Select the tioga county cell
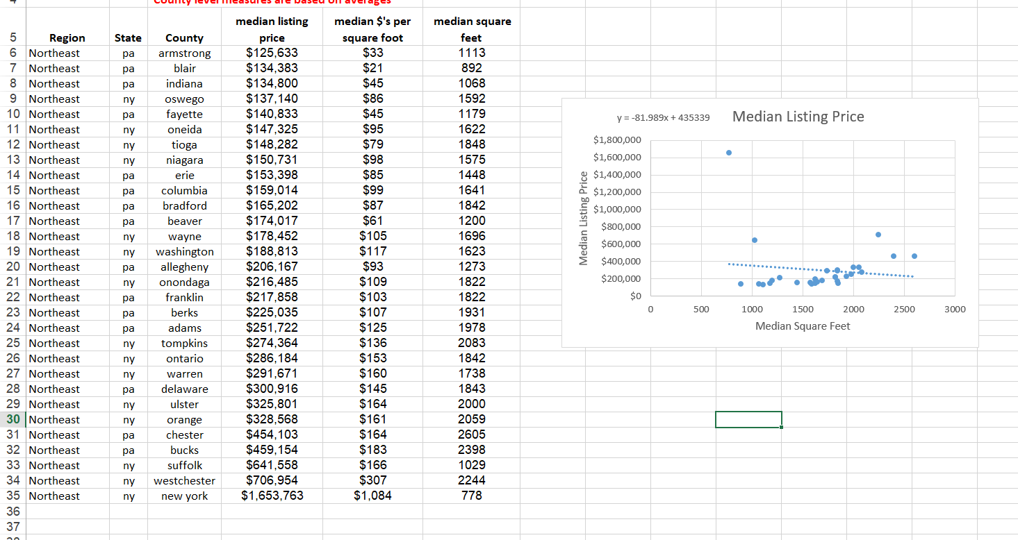1018x540 pixels. tap(184, 145)
